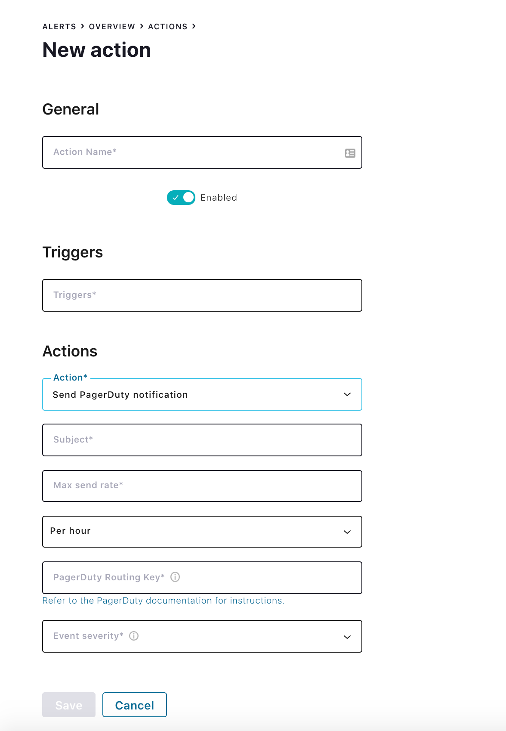Expand the Per hour rate dropdown
Image resolution: width=506 pixels, height=731 pixels.
click(202, 532)
